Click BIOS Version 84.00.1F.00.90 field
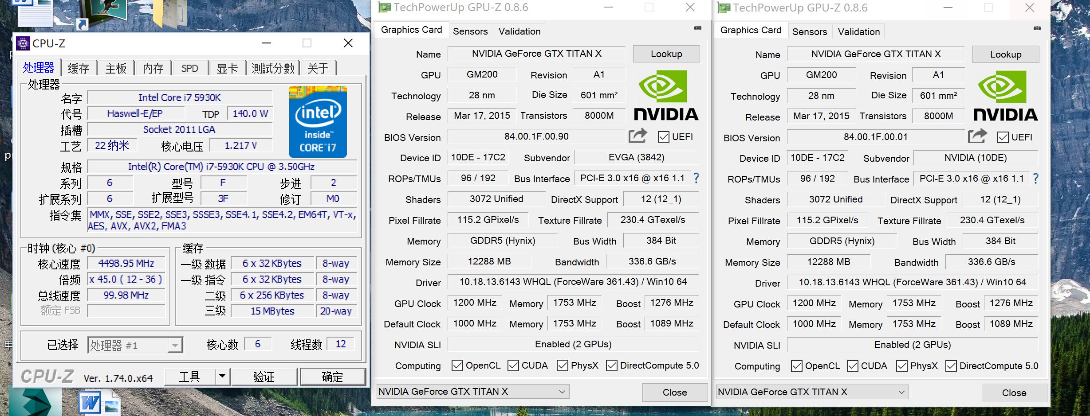1090x416 pixels. click(536, 136)
